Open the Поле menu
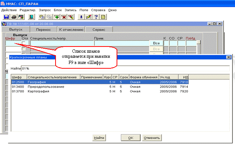Image resolution: width=235 pixels, height=145 pixels. [x=84, y=10]
